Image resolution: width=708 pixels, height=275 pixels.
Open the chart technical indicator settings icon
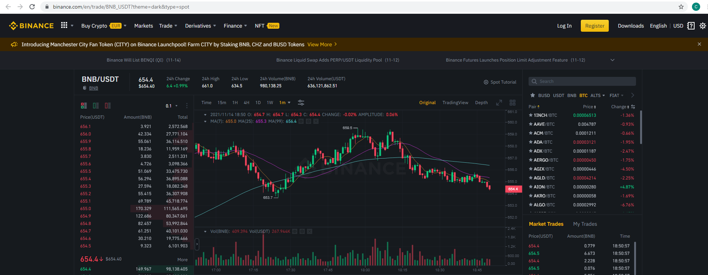pos(301,103)
